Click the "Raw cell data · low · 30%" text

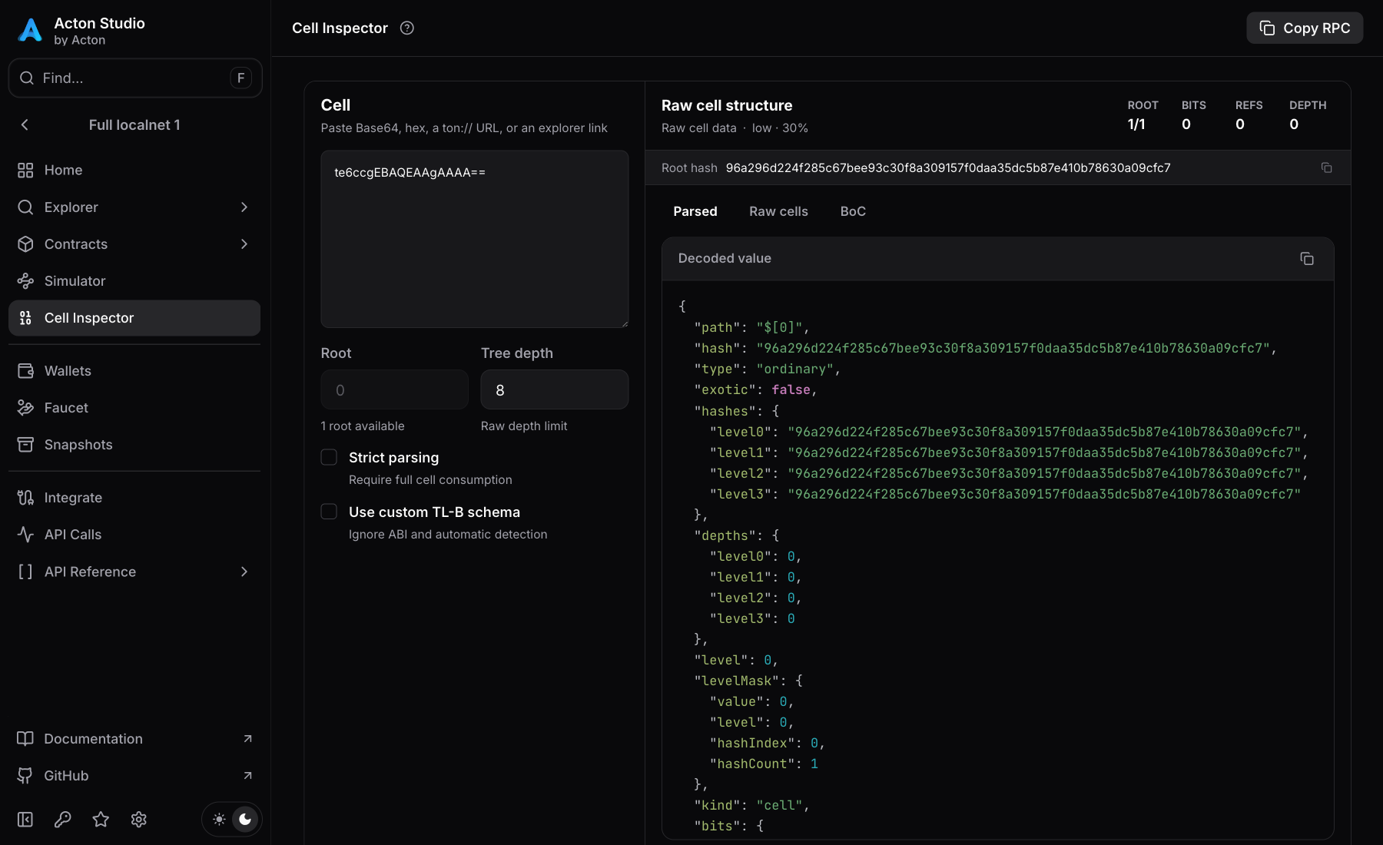pyautogui.click(x=735, y=128)
